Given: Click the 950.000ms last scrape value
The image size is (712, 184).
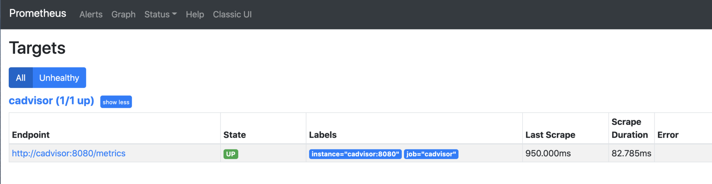Looking at the screenshot, I should 548,153.
